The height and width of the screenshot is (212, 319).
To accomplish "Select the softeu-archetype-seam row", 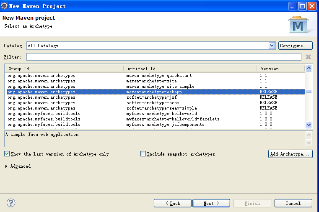I will point(156,102).
